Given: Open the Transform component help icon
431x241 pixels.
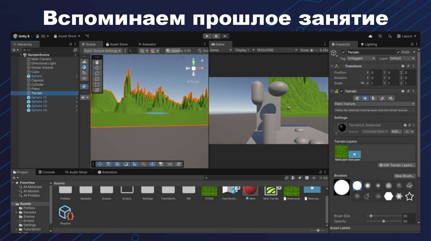Looking at the screenshot, I should (x=403, y=66).
